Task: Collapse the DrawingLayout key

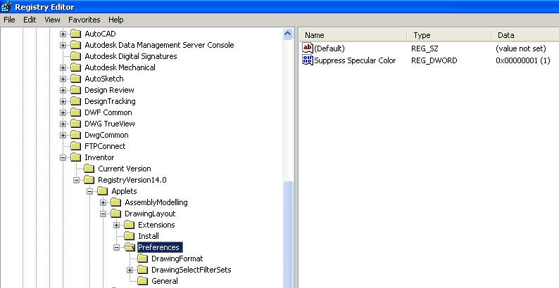Action: point(103,214)
